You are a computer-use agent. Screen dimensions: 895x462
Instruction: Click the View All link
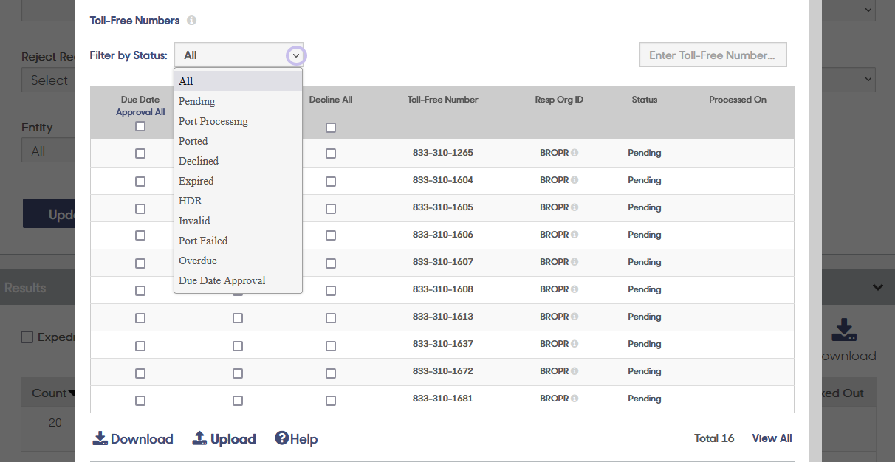click(x=771, y=438)
